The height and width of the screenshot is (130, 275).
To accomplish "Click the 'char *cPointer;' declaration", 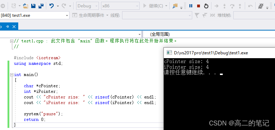I will pyautogui.click(x=42, y=86).
